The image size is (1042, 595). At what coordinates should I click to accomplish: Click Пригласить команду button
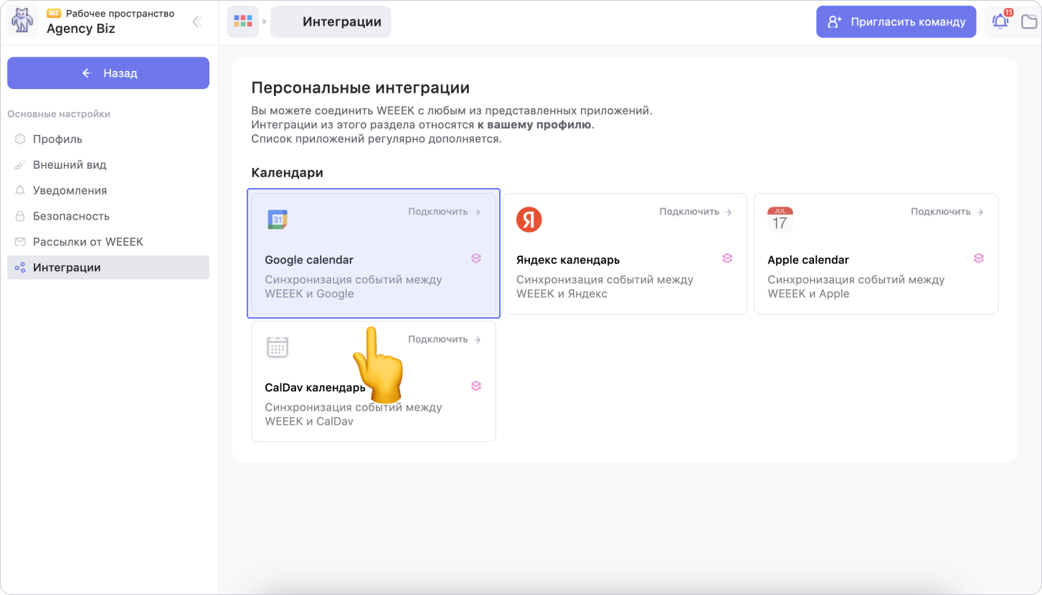click(896, 22)
